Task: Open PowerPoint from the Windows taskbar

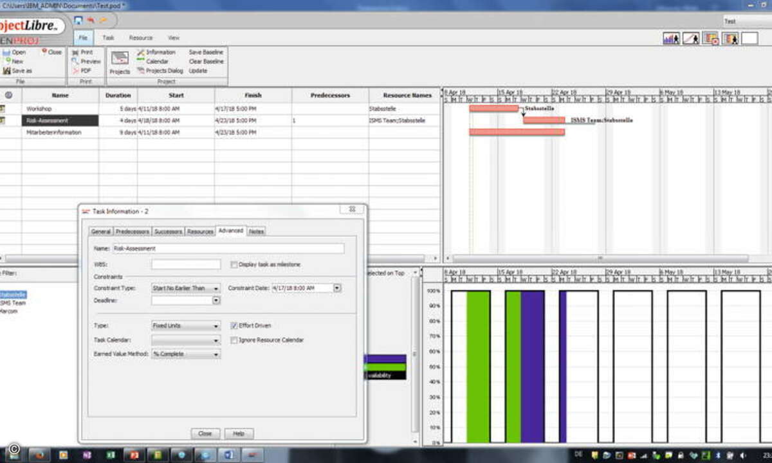Action: pyautogui.click(x=133, y=454)
